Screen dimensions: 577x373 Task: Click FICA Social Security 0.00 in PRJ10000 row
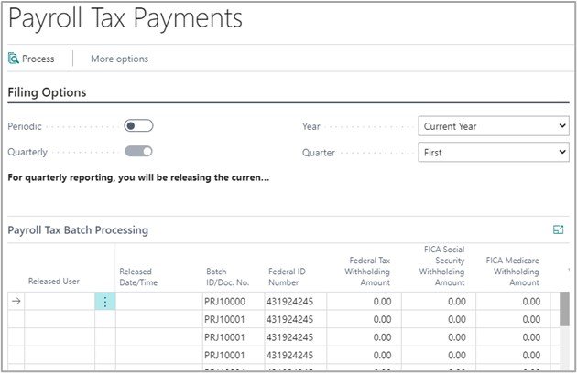439,302
